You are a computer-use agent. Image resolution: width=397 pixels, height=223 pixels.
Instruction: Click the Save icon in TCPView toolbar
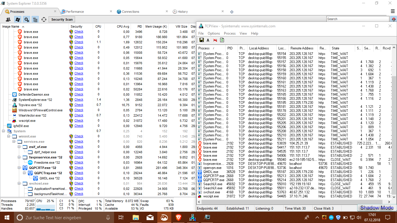[201, 40]
